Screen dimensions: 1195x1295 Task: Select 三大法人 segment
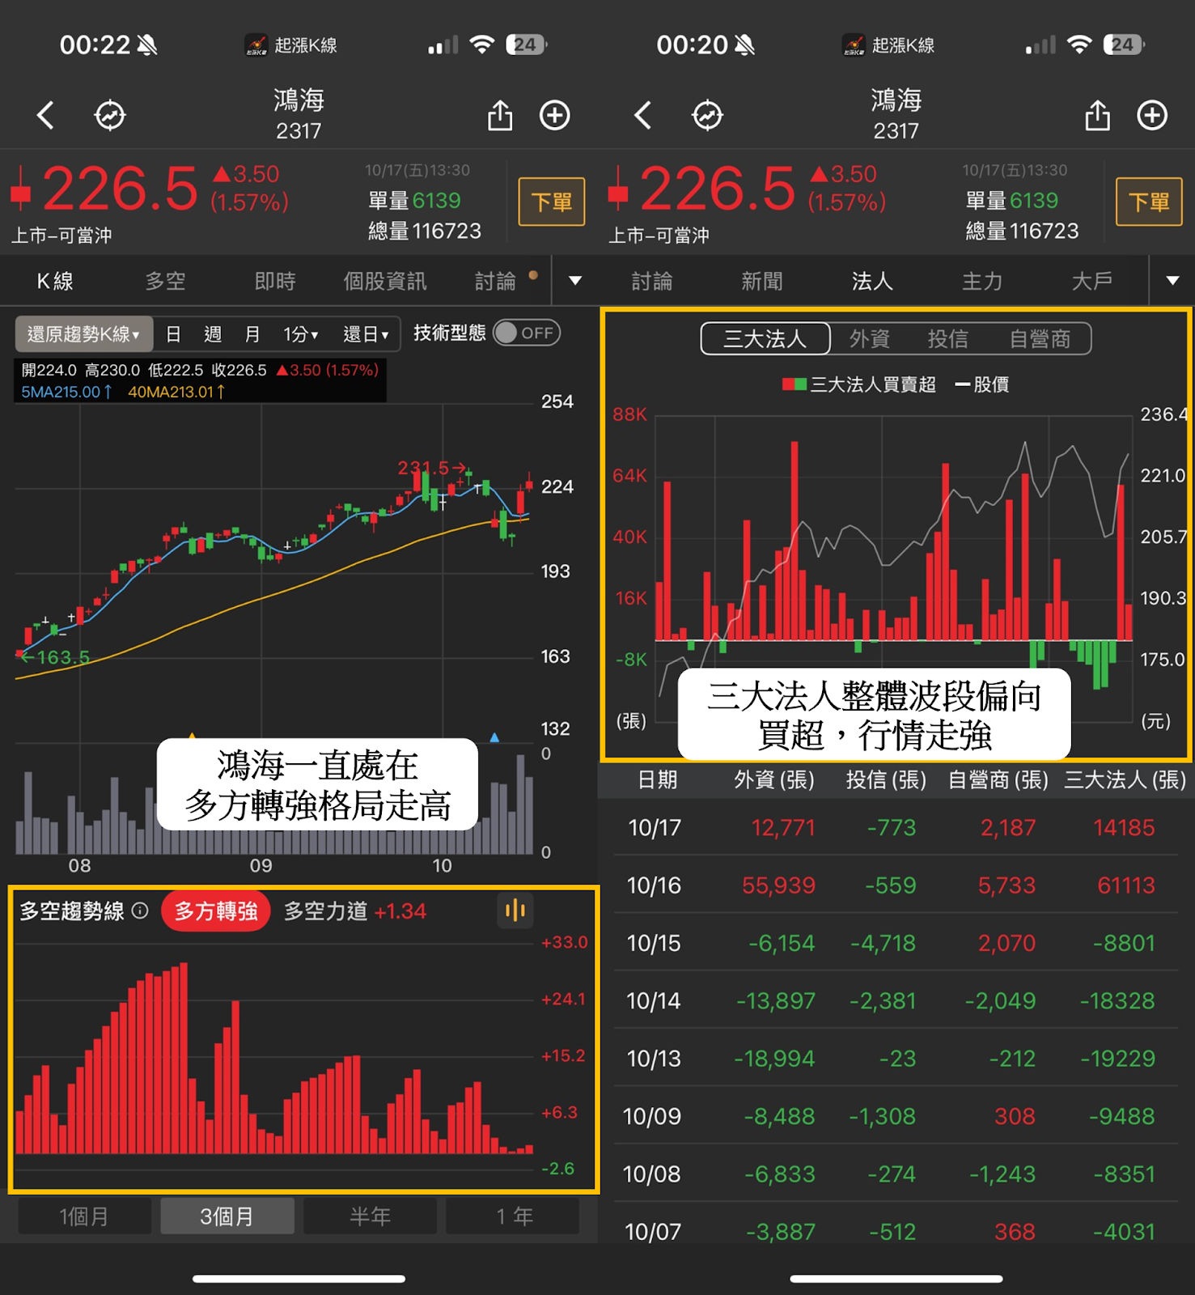(765, 338)
